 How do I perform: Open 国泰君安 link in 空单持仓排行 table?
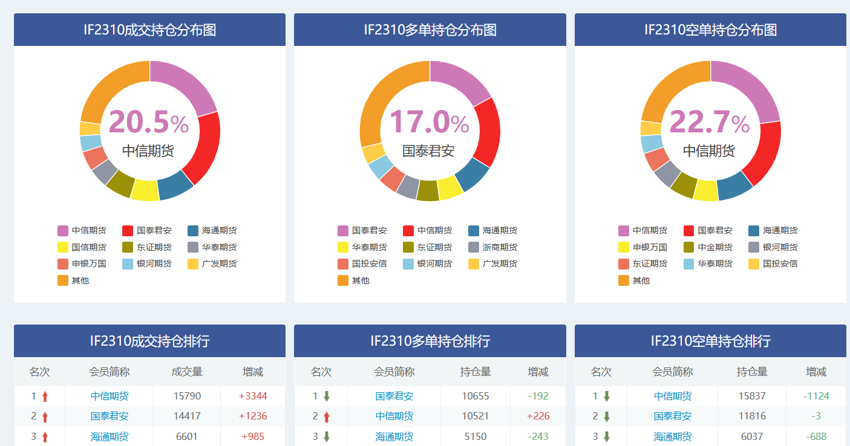(x=673, y=416)
